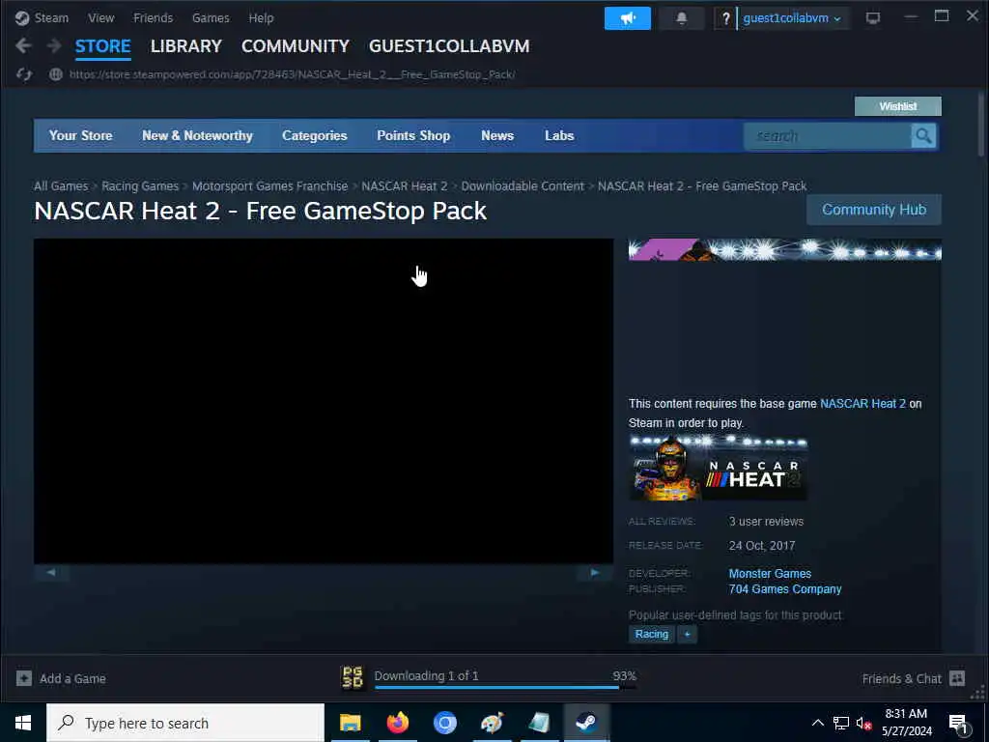Open the Help menu
The image size is (989, 742).
point(261,17)
